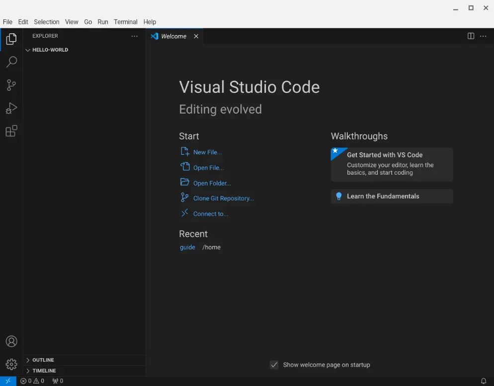Open notifications bell in status bar
The height and width of the screenshot is (386, 494).
pyautogui.click(x=484, y=381)
